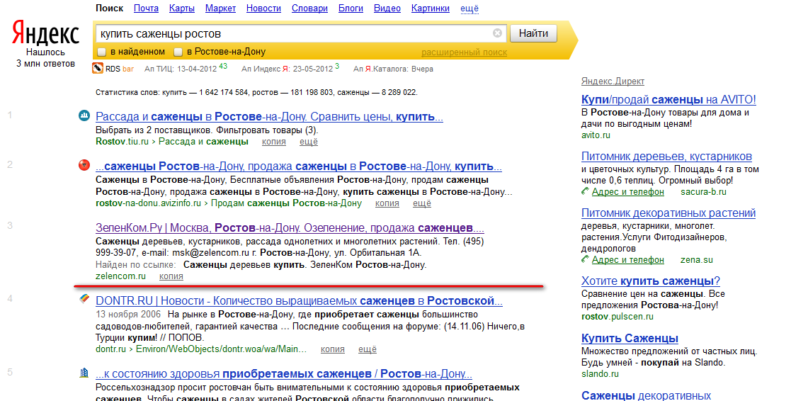Open the 'Рассада и саженцы в Ростове-на-Дону' result
791x401 pixels.
[x=269, y=116]
